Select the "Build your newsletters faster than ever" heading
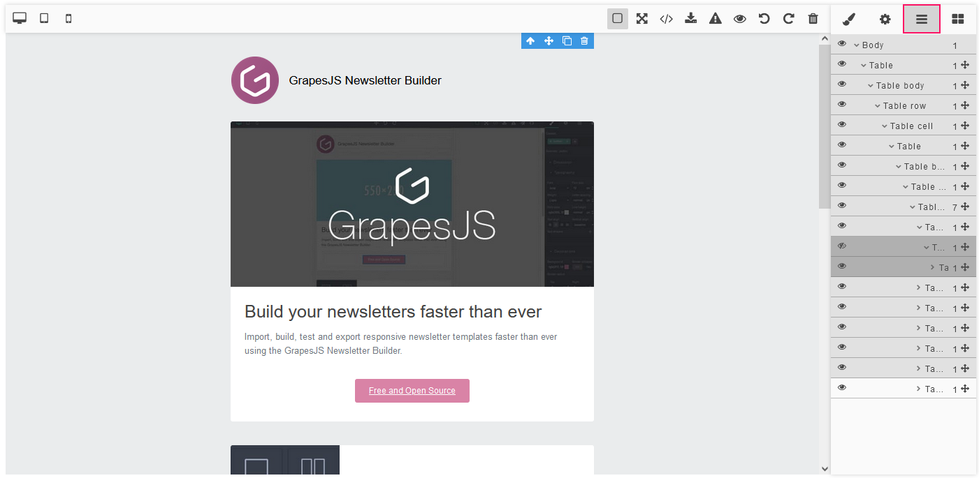 coord(393,311)
